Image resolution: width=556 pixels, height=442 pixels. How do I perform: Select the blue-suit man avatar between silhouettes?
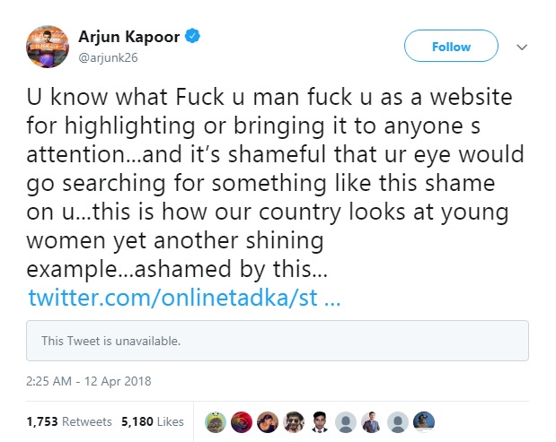372,420
